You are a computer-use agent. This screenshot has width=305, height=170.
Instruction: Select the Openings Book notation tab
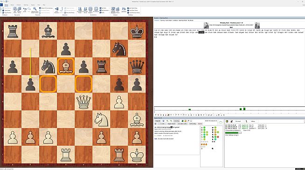coord(183,20)
